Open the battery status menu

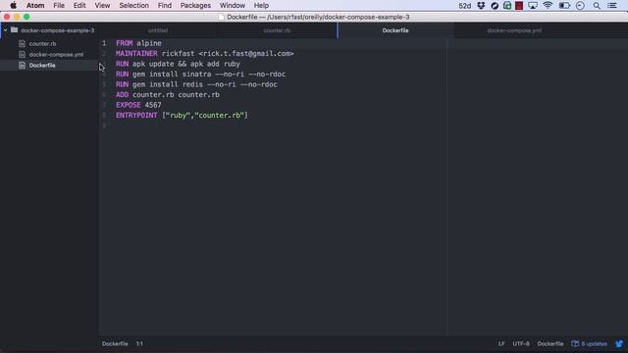coord(564,6)
